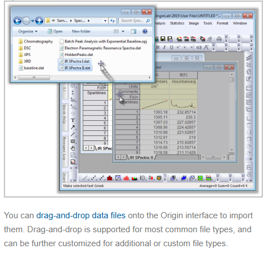Open Explorer help
The width and height of the screenshot is (269, 263).
click(145, 31)
